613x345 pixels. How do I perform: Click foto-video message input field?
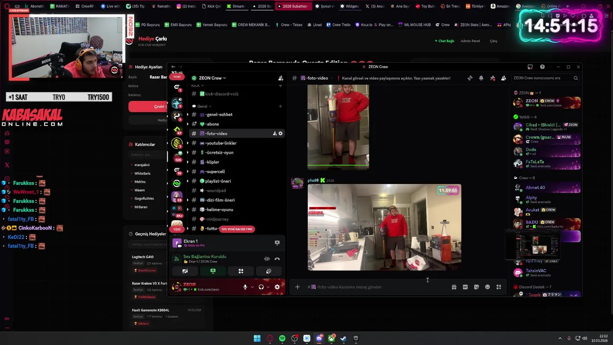point(376,287)
